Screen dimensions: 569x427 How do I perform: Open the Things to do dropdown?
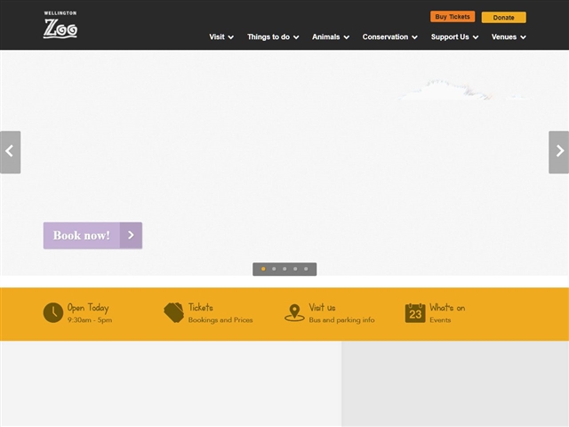[273, 37]
